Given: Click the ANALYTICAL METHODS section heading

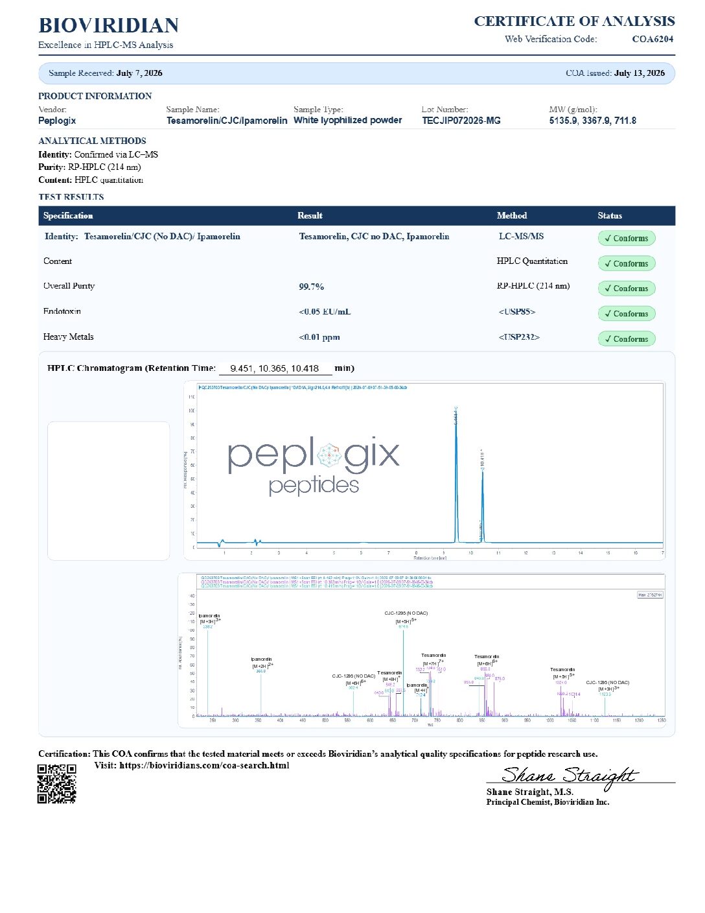Looking at the screenshot, I should 92,141.
